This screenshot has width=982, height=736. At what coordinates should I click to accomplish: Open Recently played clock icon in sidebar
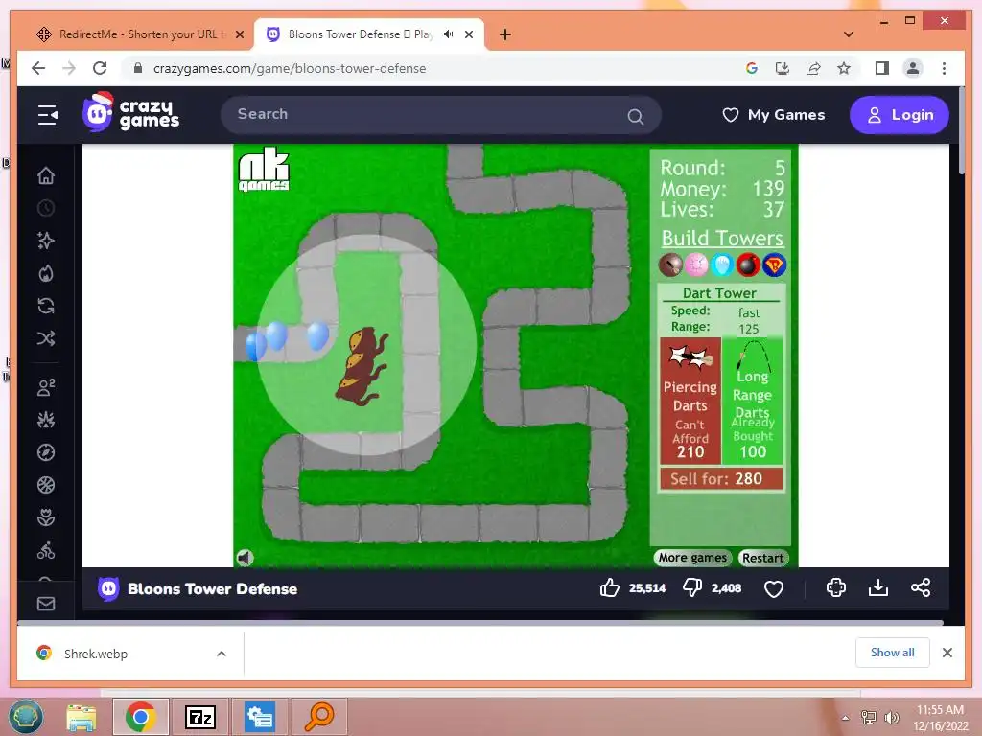[46, 208]
